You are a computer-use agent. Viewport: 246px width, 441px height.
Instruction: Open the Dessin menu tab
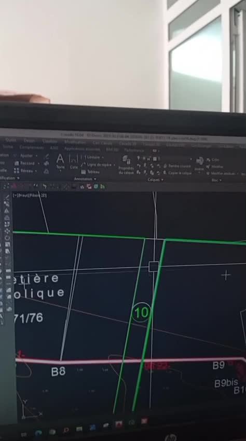click(29, 141)
